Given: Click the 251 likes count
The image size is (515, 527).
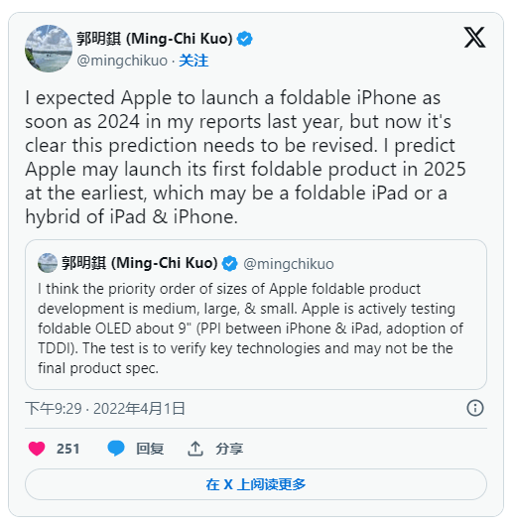Looking at the screenshot, I should (x=67, y=449).
